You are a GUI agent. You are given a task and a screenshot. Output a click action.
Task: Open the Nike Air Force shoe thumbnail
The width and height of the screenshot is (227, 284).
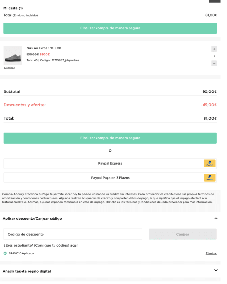tap(13, 56)
